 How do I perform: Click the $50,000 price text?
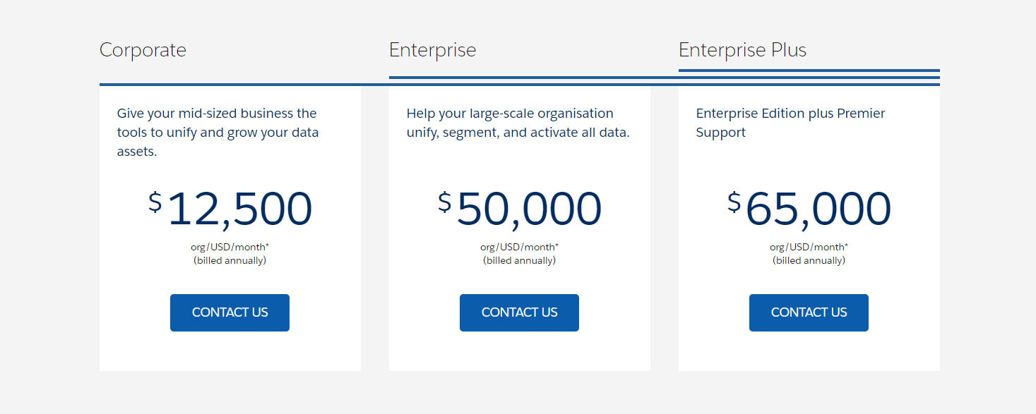[x=519, y=207]
